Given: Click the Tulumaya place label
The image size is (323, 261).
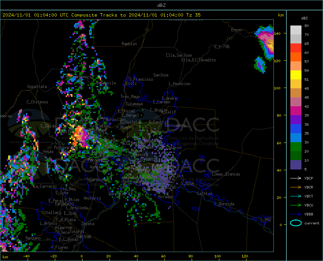Looking at the screenshot, I should (x=134, y=104).
